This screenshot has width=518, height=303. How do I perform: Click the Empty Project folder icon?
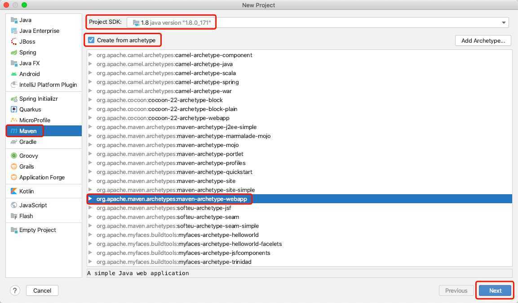point(14,230)
